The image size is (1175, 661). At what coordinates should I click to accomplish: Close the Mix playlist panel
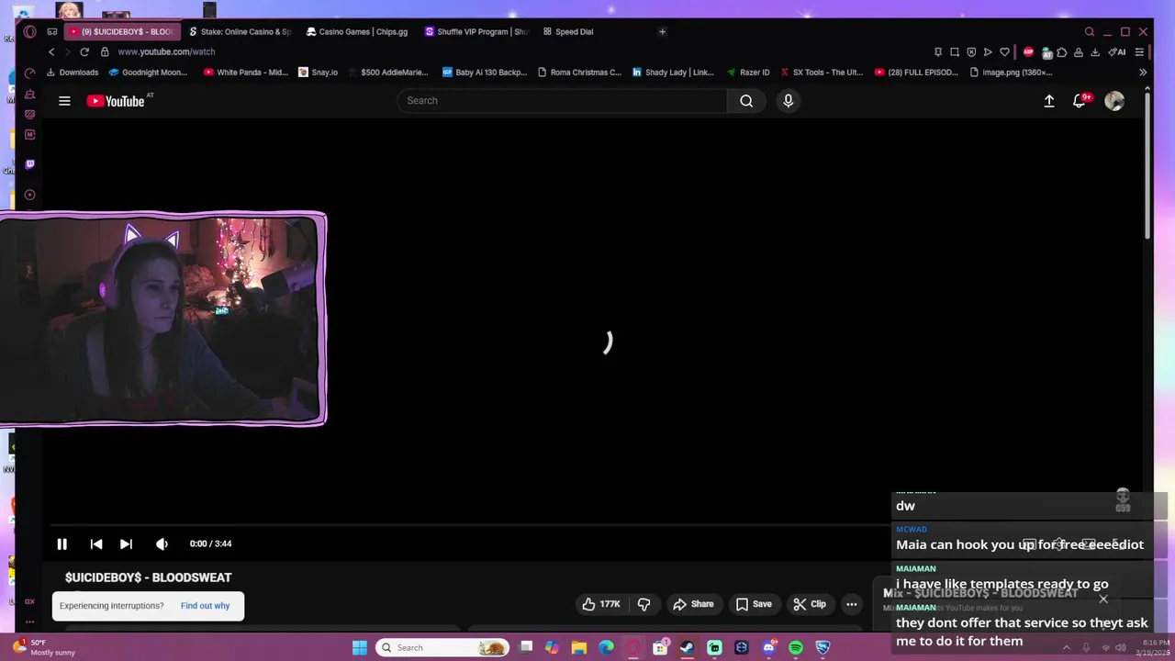[x=1103, y=599]
